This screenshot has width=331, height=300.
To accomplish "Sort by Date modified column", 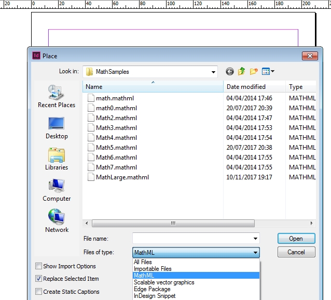I will [254, 87].
